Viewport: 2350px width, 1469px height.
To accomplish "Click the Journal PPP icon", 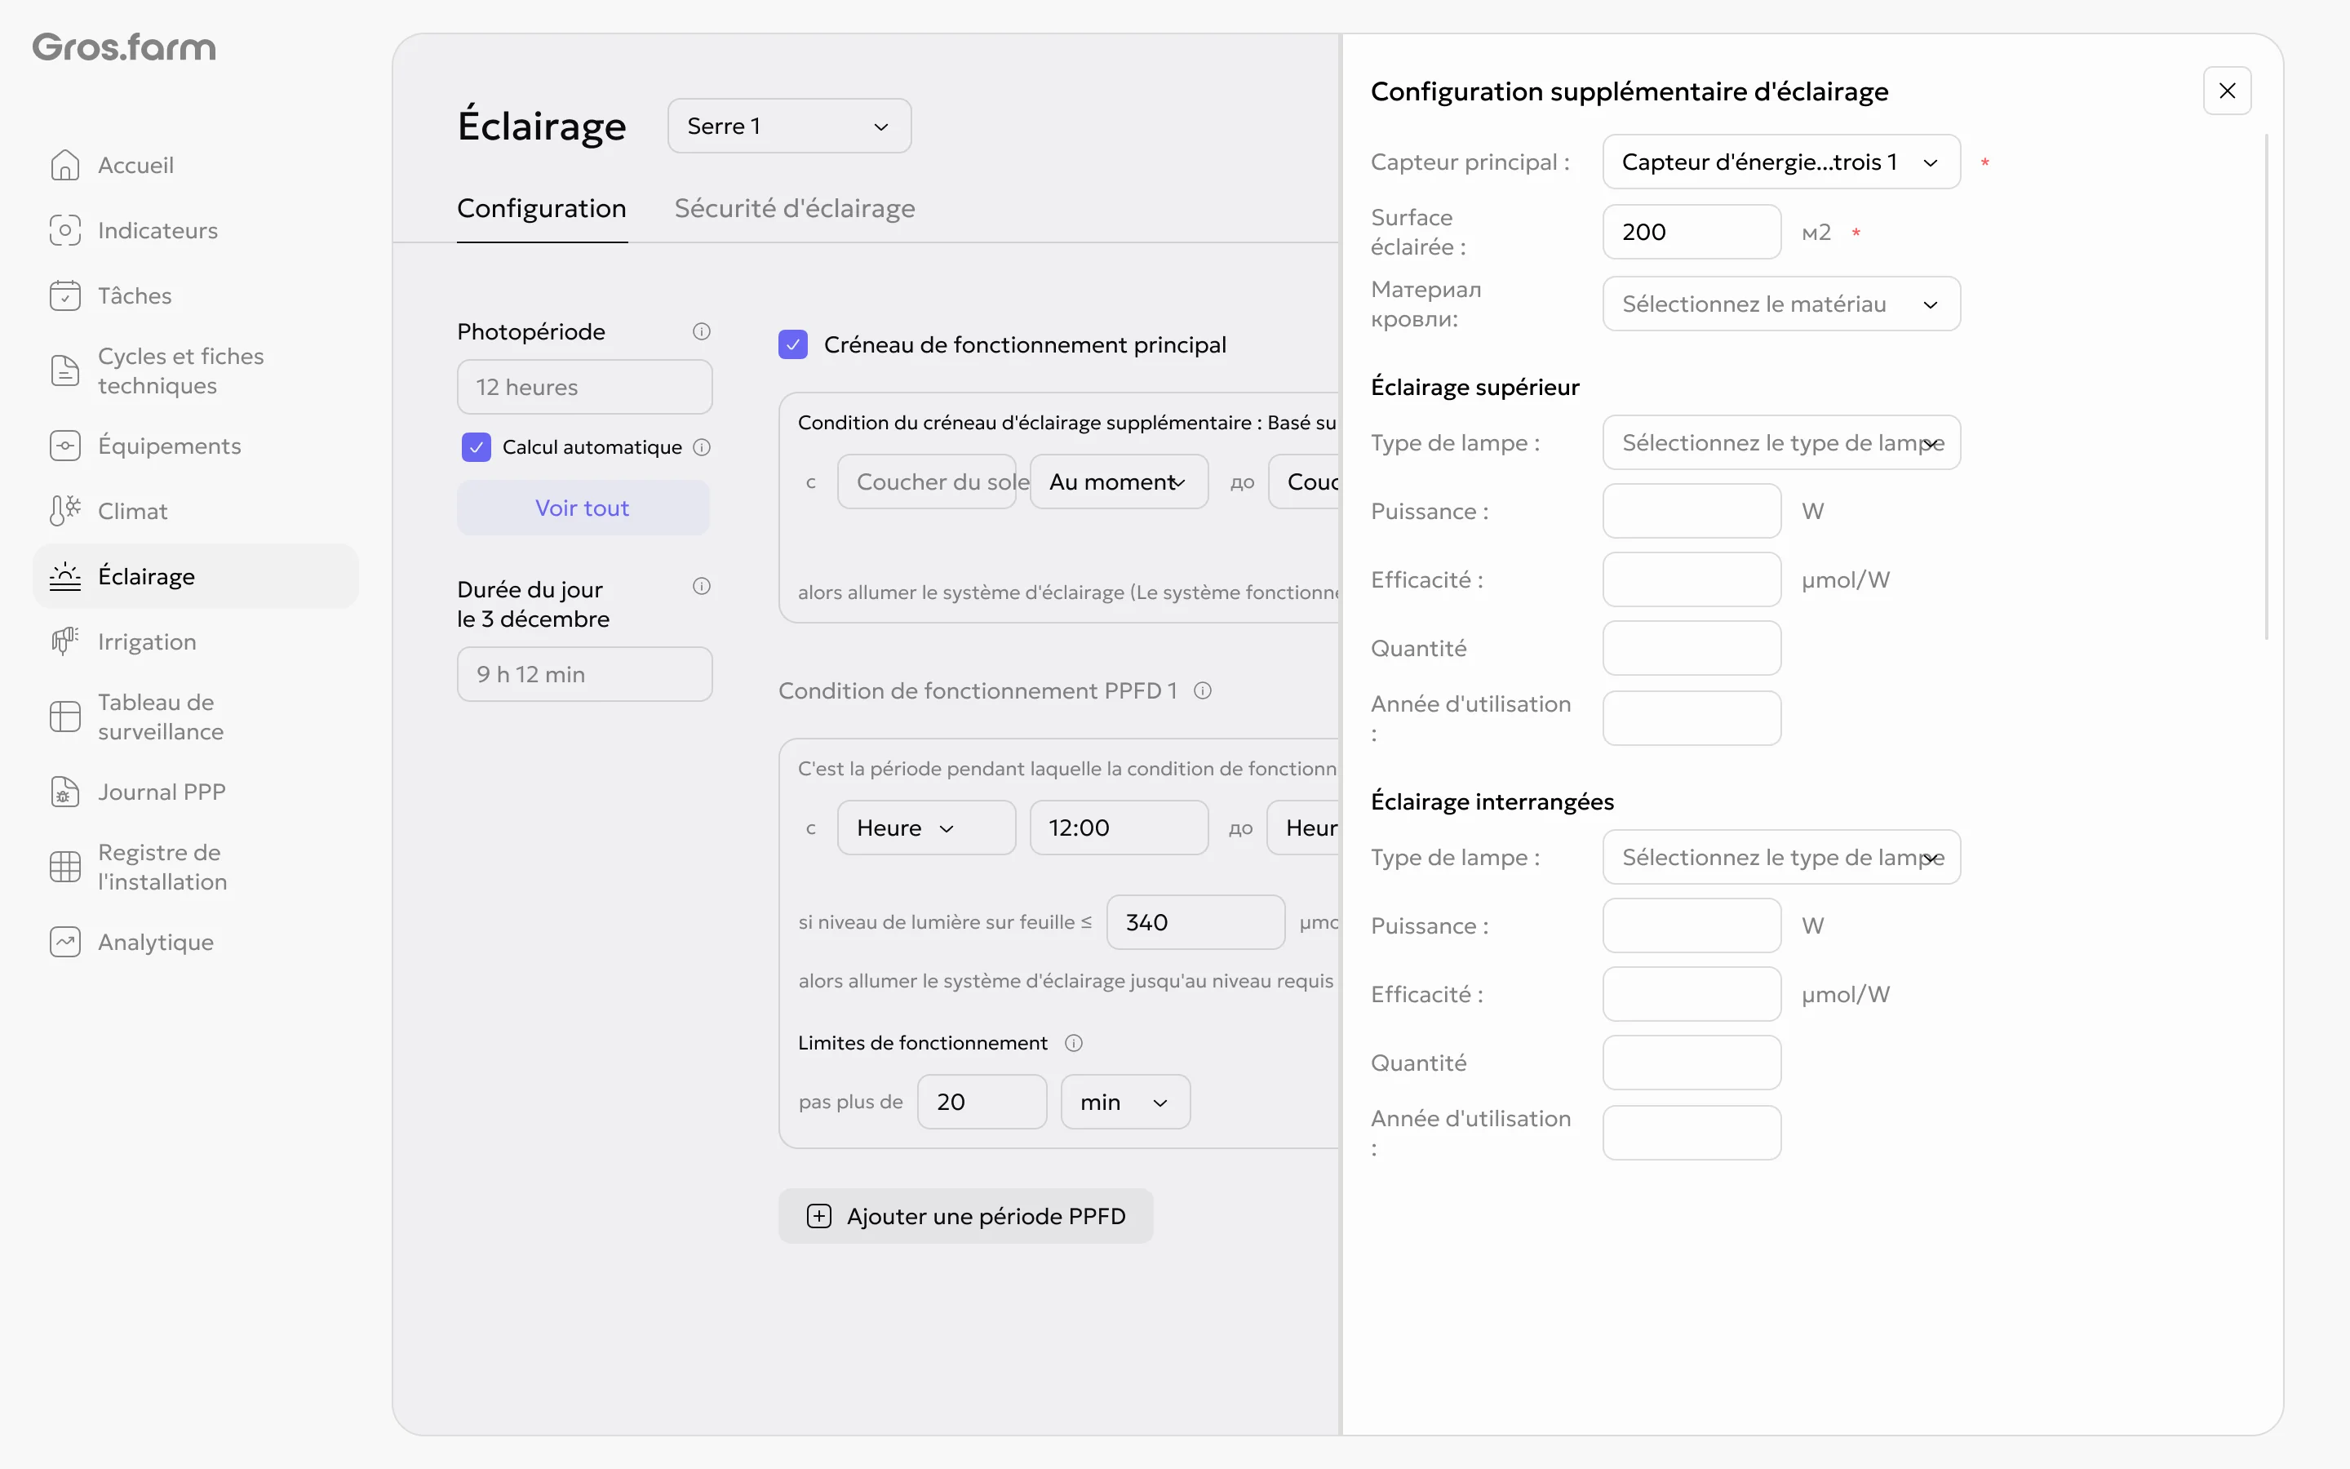I will pyautogui.click(x=65, y=792).
